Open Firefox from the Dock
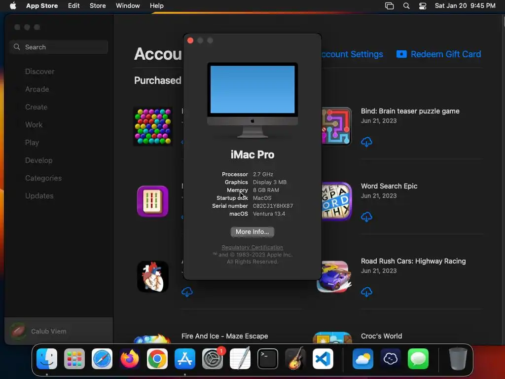505x379 pixels. (130, 359)
